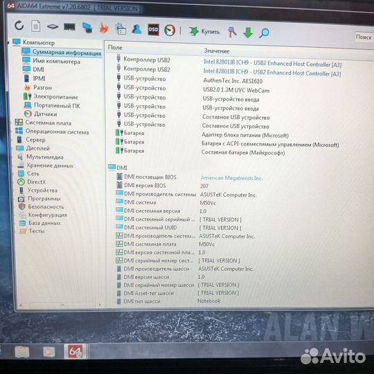Select Тесты category
374x374 pixels.
[x=32, y=231]
